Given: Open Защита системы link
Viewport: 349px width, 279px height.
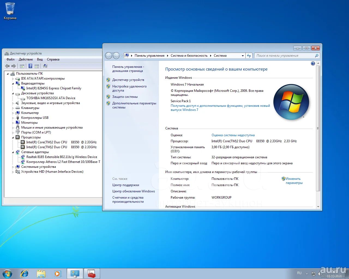Looking at the screenshot, I should (125, 97).
